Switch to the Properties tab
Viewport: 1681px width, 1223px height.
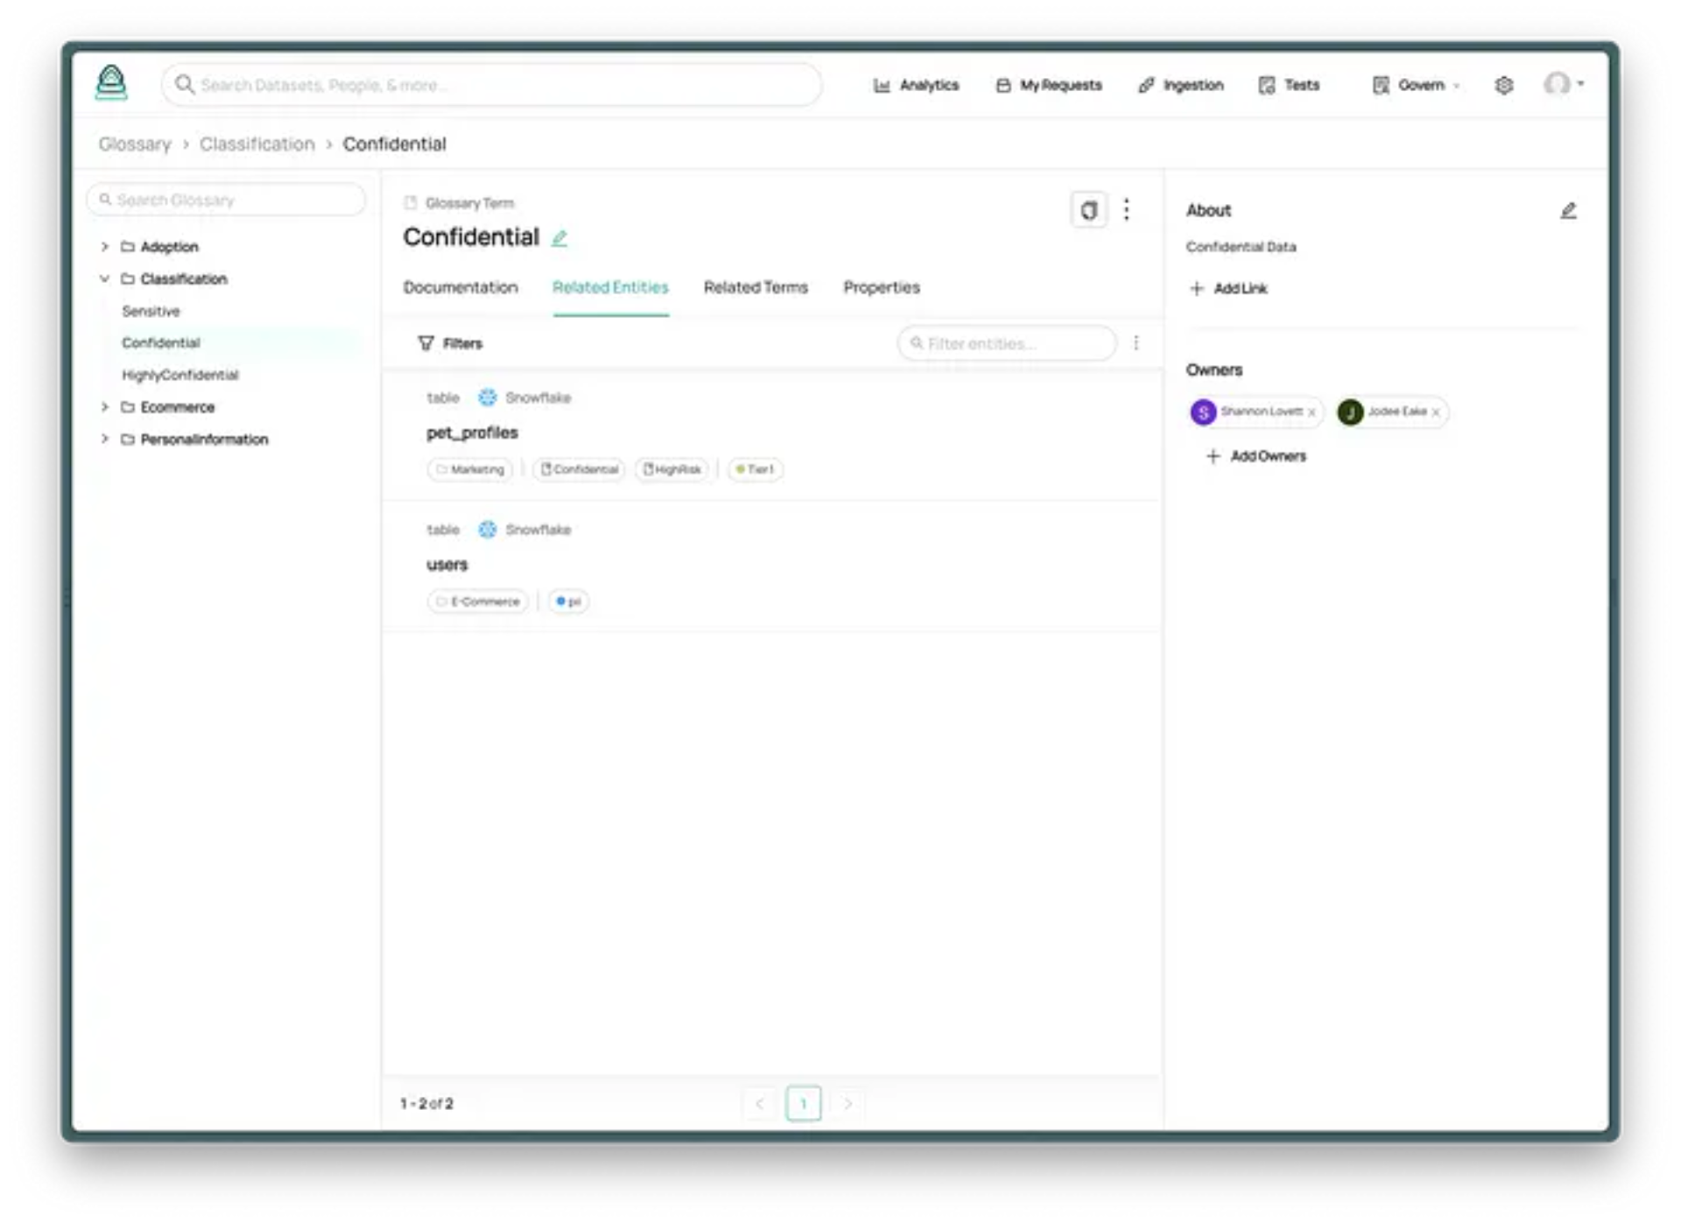point(882,287)
